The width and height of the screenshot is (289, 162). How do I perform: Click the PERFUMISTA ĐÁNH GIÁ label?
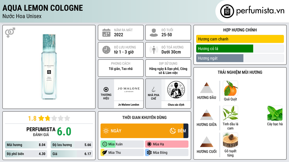pos(41,132)
